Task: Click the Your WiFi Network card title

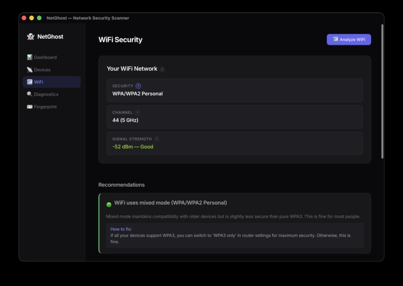Action: coord(132,69)
